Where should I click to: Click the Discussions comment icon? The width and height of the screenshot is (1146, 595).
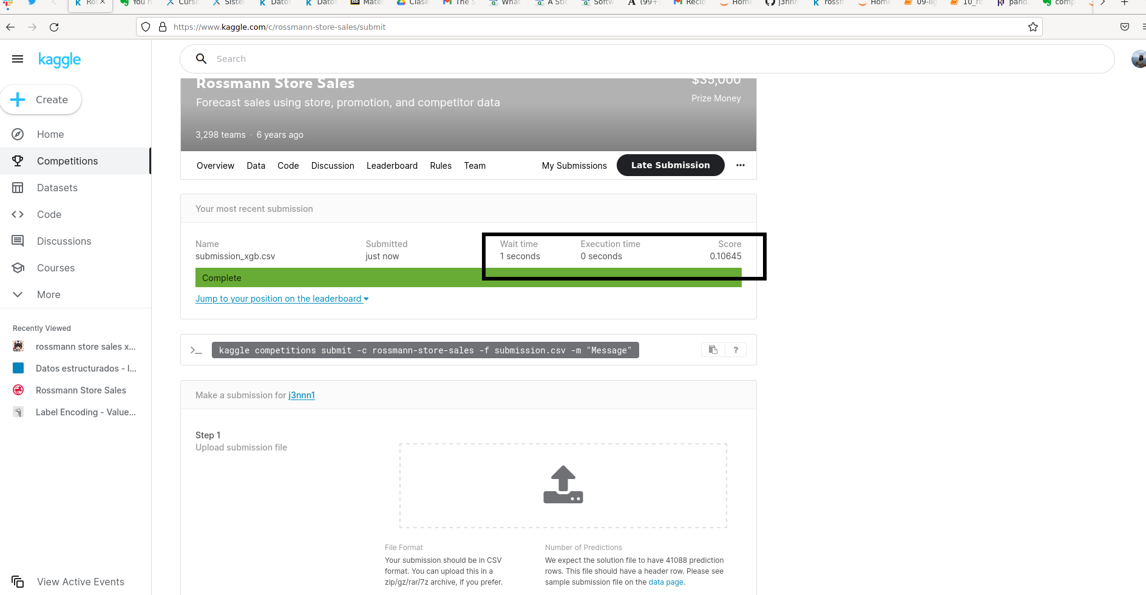18,241
